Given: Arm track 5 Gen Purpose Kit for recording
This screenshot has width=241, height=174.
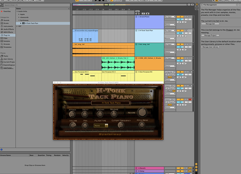Looking at the screenshot, I should tap(190, 72).
